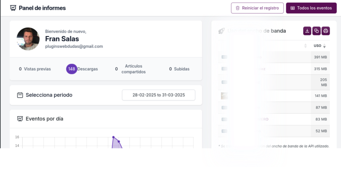The width and height of the screenshot is (341, 192).
Task: Click the file icon in the 52 MB row
Action: point(224,131)
